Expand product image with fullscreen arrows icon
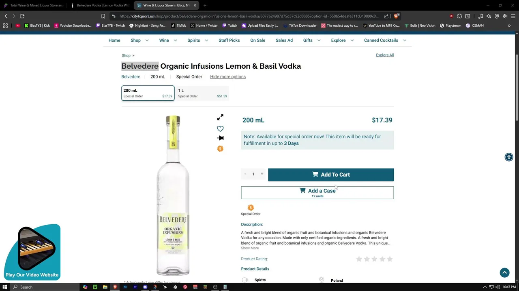519x291 pixels. (x=220, y=117)
